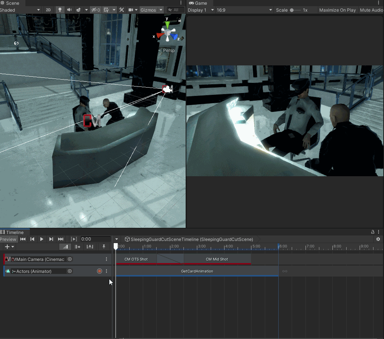384x339 pixels.
Task: Click the Maximize On Play button
Action: pyautogui.click(x=337, y=10)
